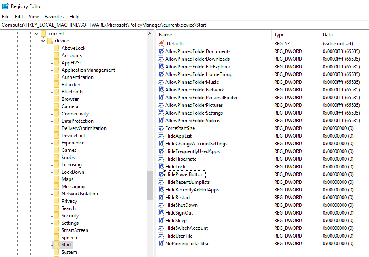Select the HideRecentJumplists value name
The height and width of the screenshot is (257, 369).
click(x=187, y=182)
